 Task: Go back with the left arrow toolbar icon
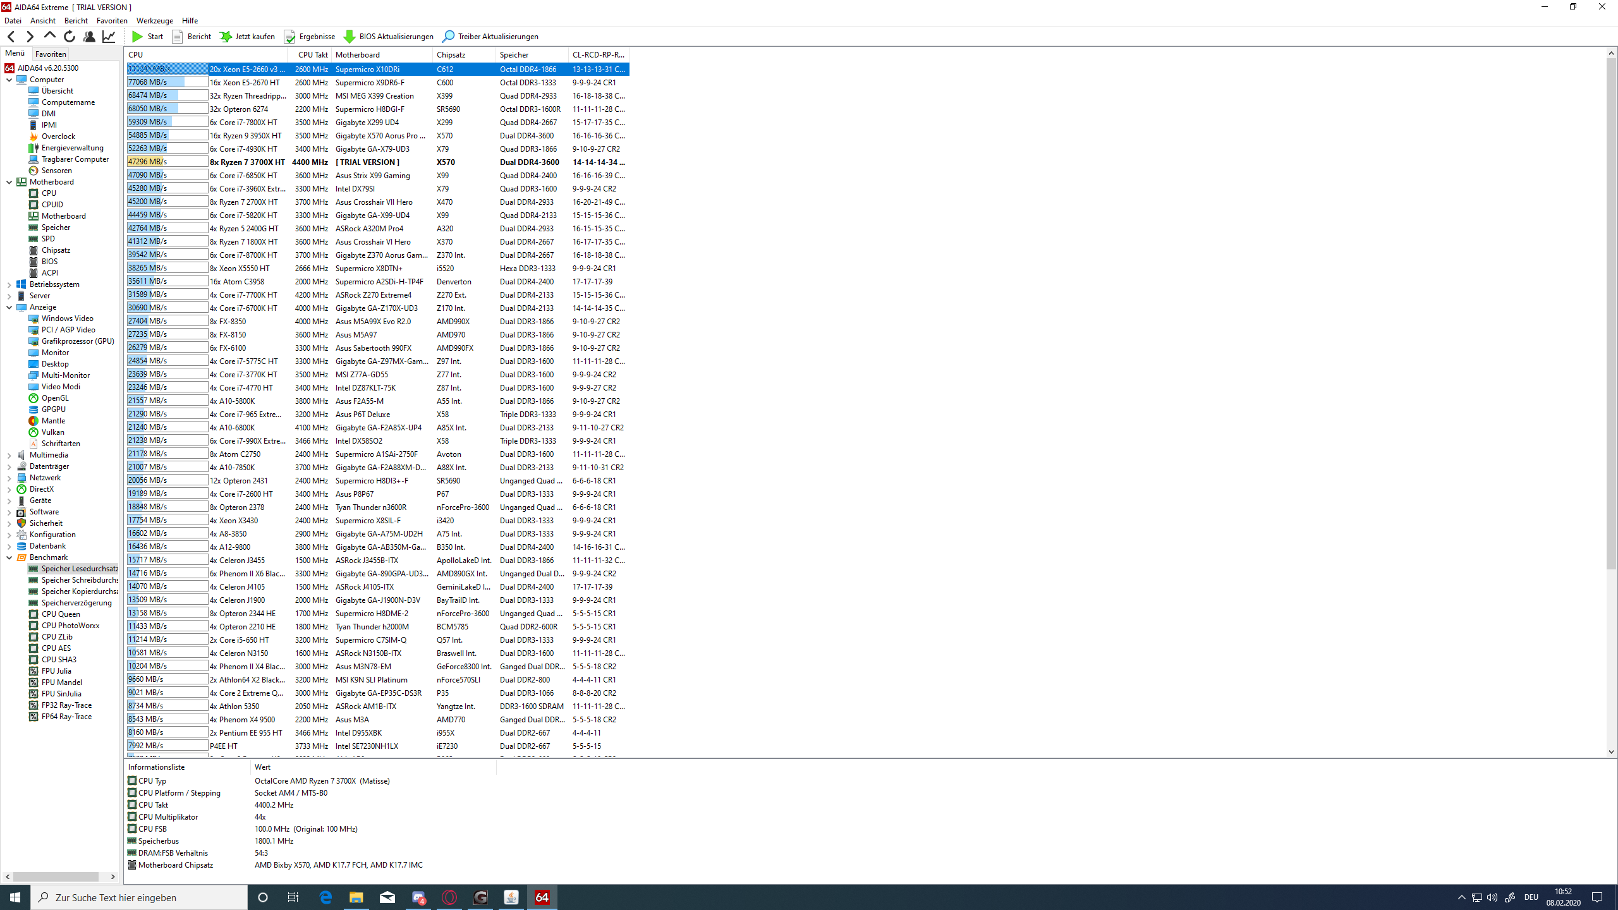(11, 37)
